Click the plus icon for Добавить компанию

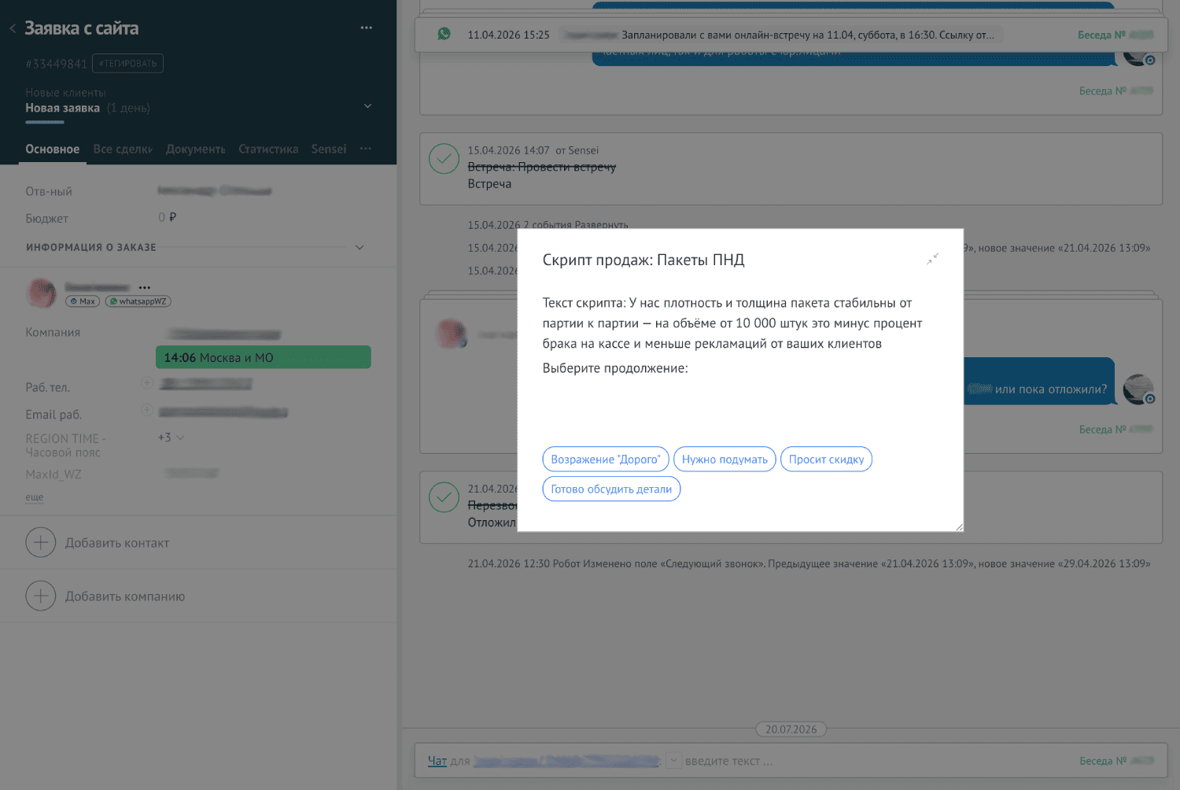pyautogui.click(x=41, y=596)
